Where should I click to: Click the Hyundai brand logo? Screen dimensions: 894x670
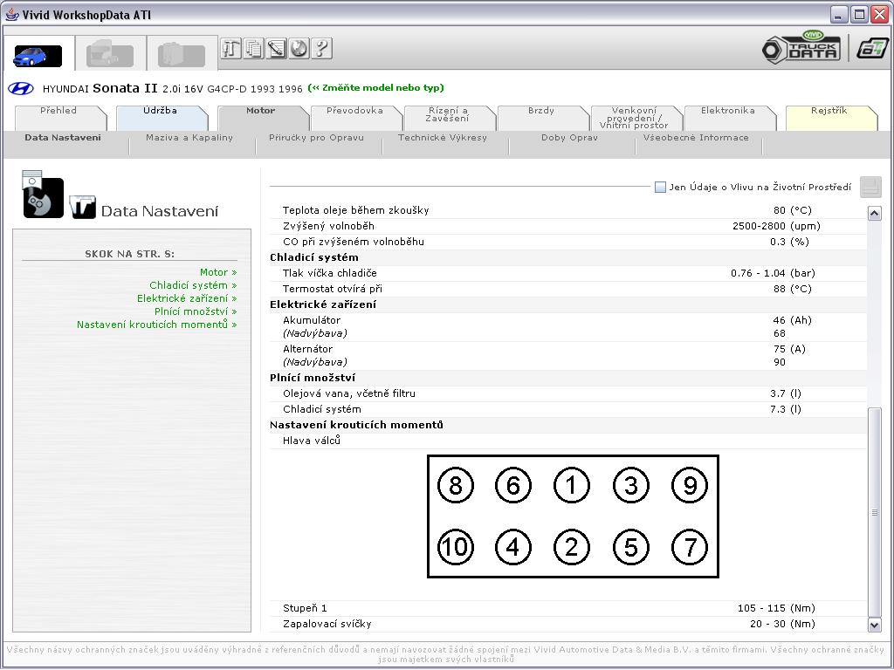(x=21, y=89)
